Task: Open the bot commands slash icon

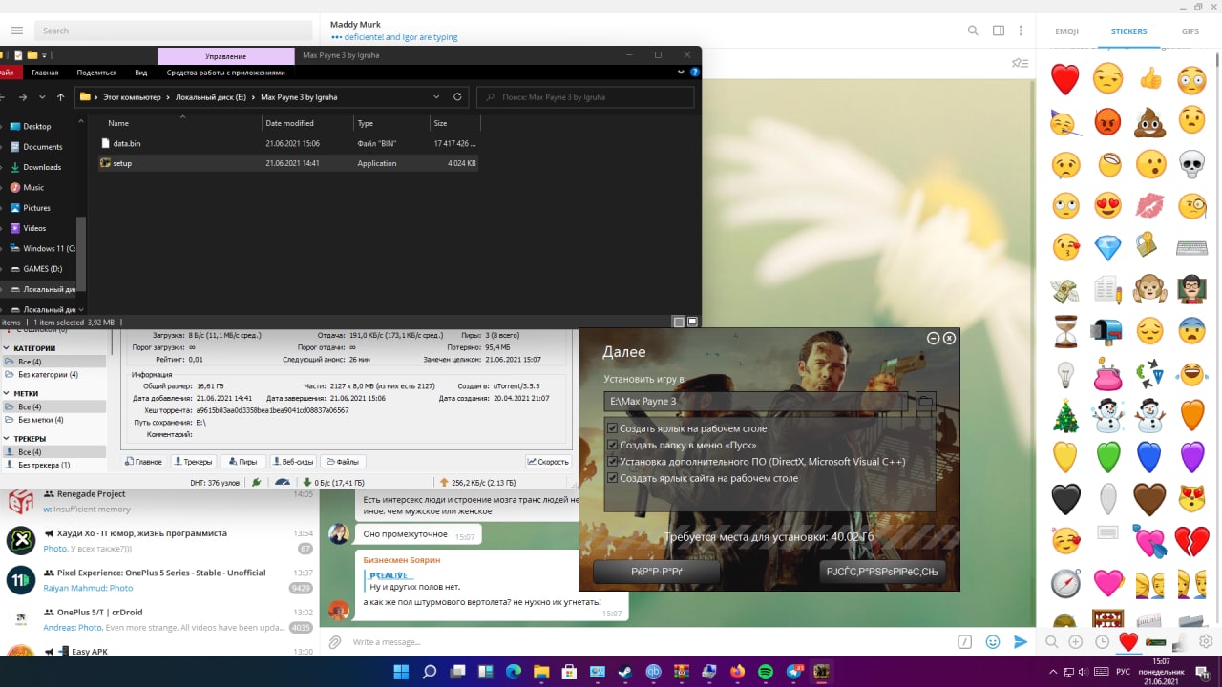Action: [x=965, y=642]
